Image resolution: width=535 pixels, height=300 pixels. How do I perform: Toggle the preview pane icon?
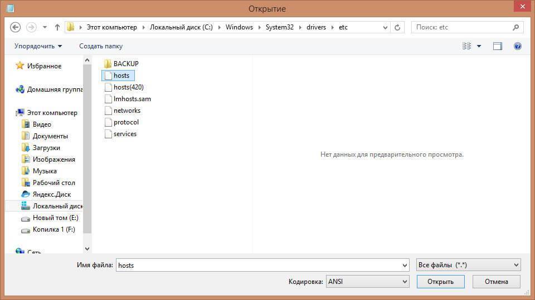point(497,46)
